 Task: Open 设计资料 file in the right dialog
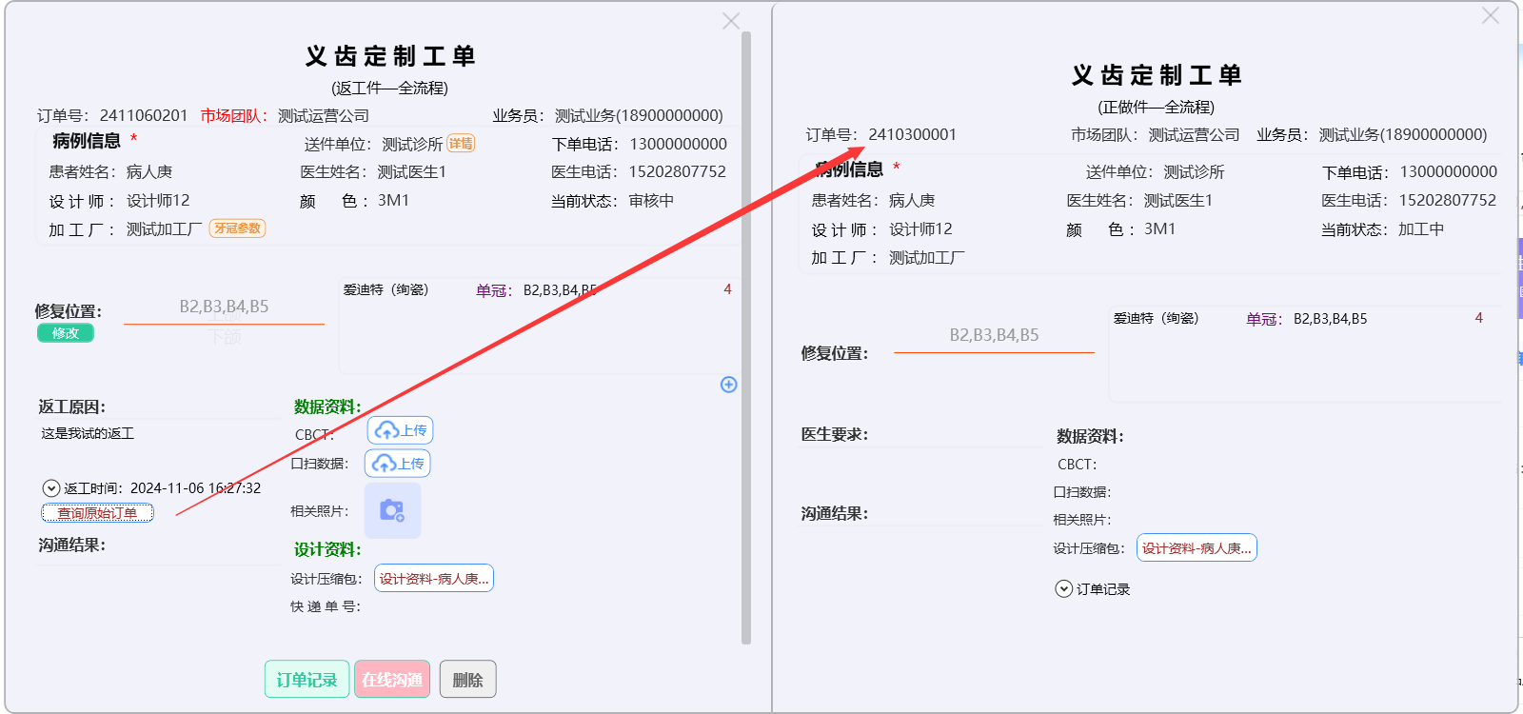click(x=1197, y=548)
